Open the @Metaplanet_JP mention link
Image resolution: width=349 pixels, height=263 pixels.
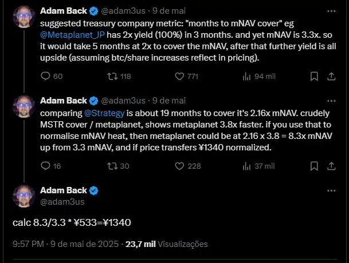click(x=72, y=35)
